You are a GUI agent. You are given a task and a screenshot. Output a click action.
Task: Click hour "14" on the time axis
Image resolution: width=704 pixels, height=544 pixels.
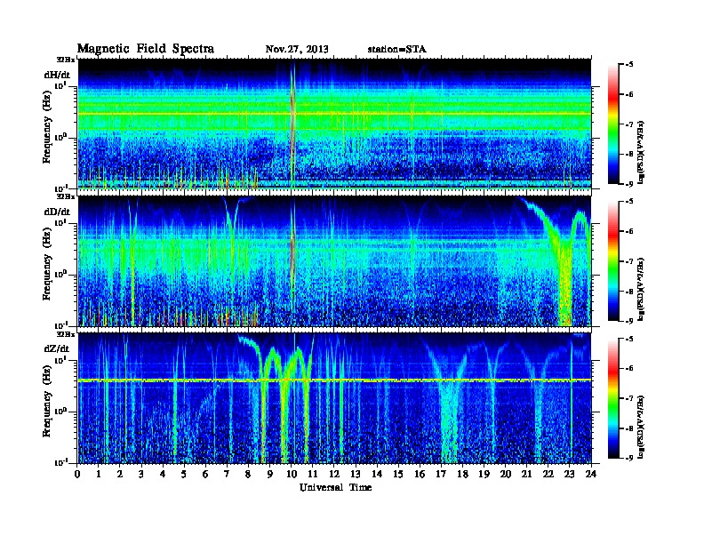point(377,474)
